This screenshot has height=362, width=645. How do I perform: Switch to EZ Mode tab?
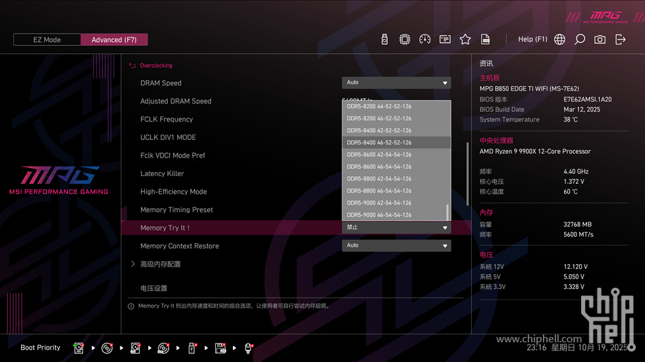(47, 40)
